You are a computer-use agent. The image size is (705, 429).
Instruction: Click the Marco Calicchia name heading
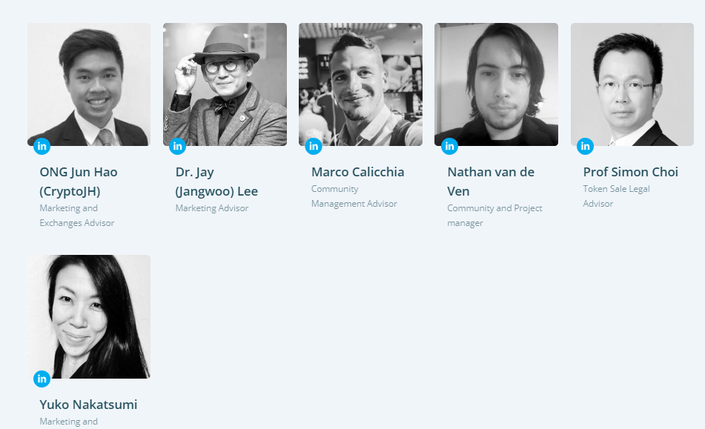(x=358, y=172)
